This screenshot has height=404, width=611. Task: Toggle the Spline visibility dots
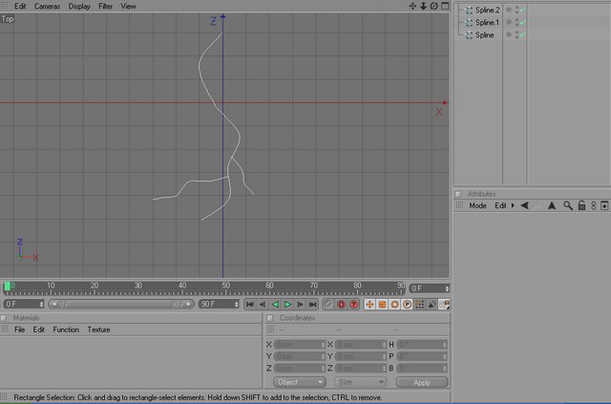pos(517,34)
